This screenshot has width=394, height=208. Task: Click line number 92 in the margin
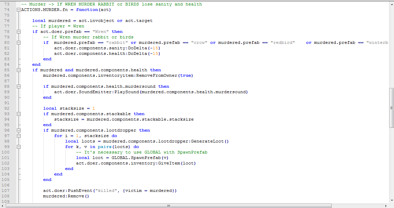point(7,108)
